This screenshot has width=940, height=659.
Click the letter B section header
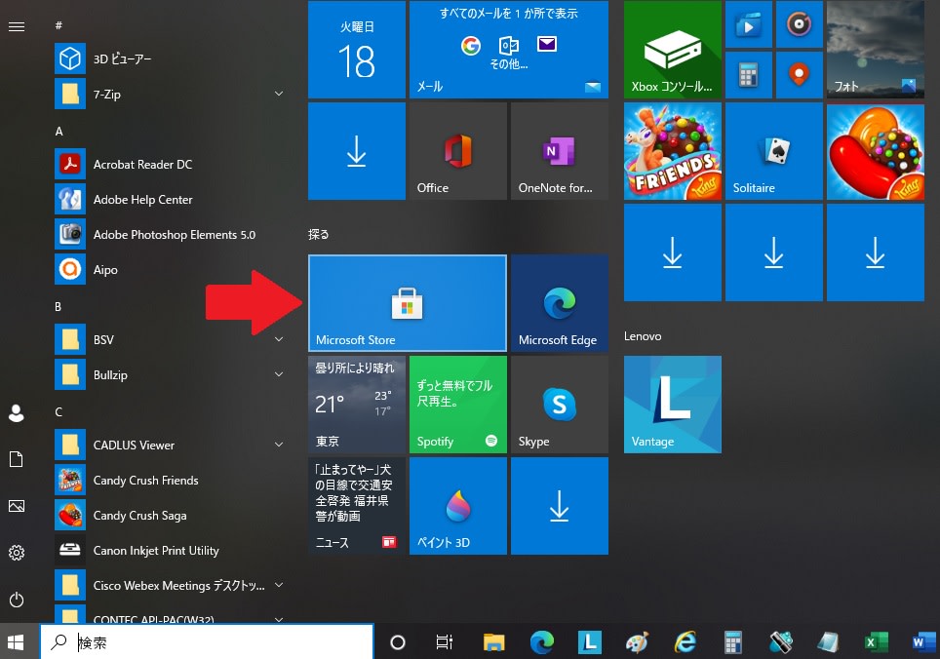pos(59,307)
